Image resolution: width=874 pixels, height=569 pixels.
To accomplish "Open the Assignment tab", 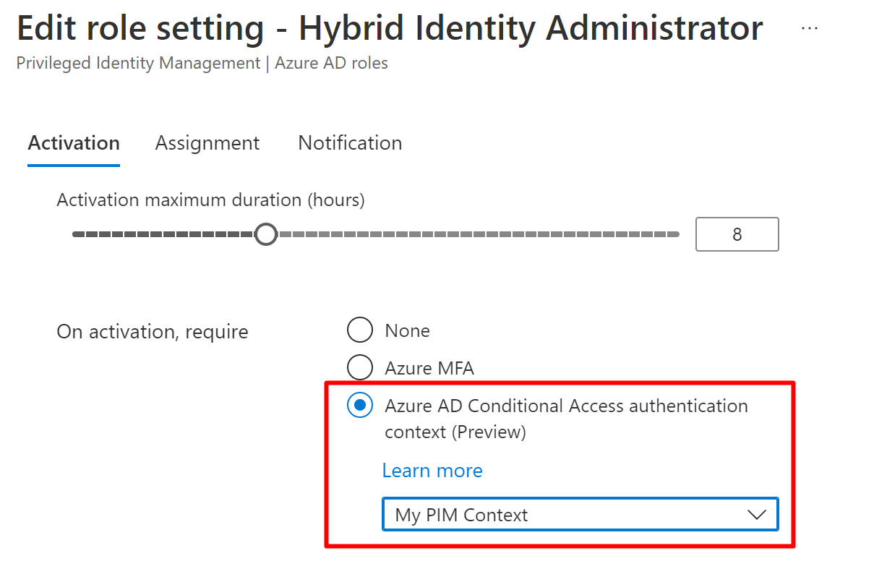I will click(x=207, y=143).
